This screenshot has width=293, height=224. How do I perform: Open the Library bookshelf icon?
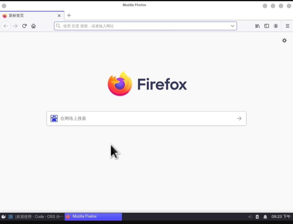click(x=257, y=26)
